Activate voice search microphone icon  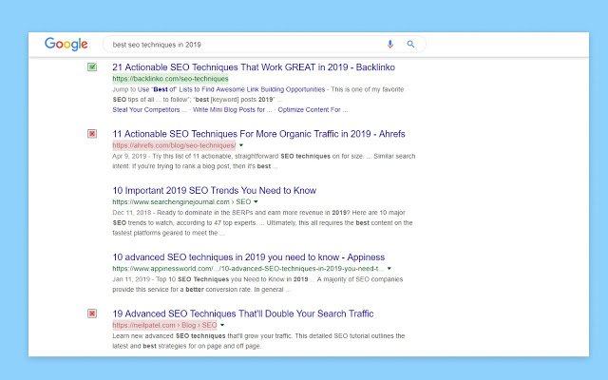390,45
